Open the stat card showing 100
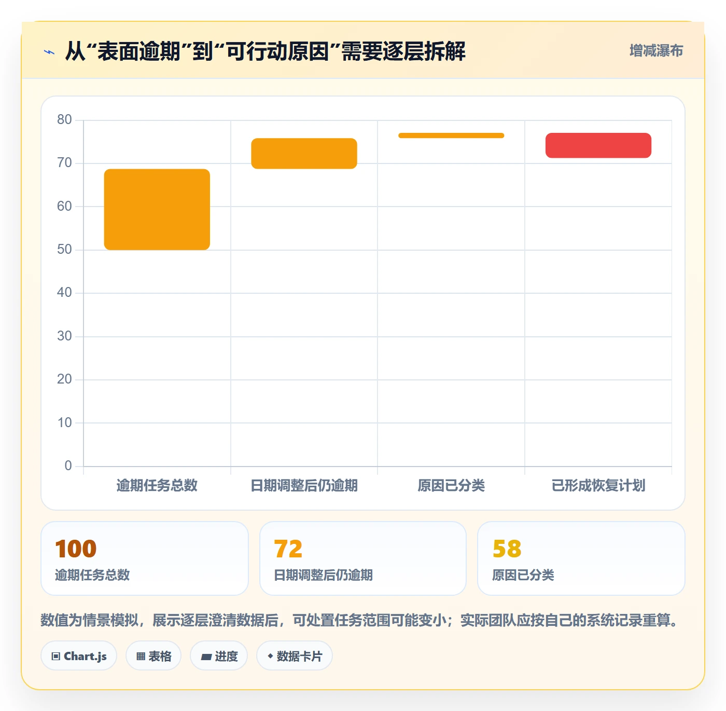The height and width of the screenshot is (711, 726). 145,558
